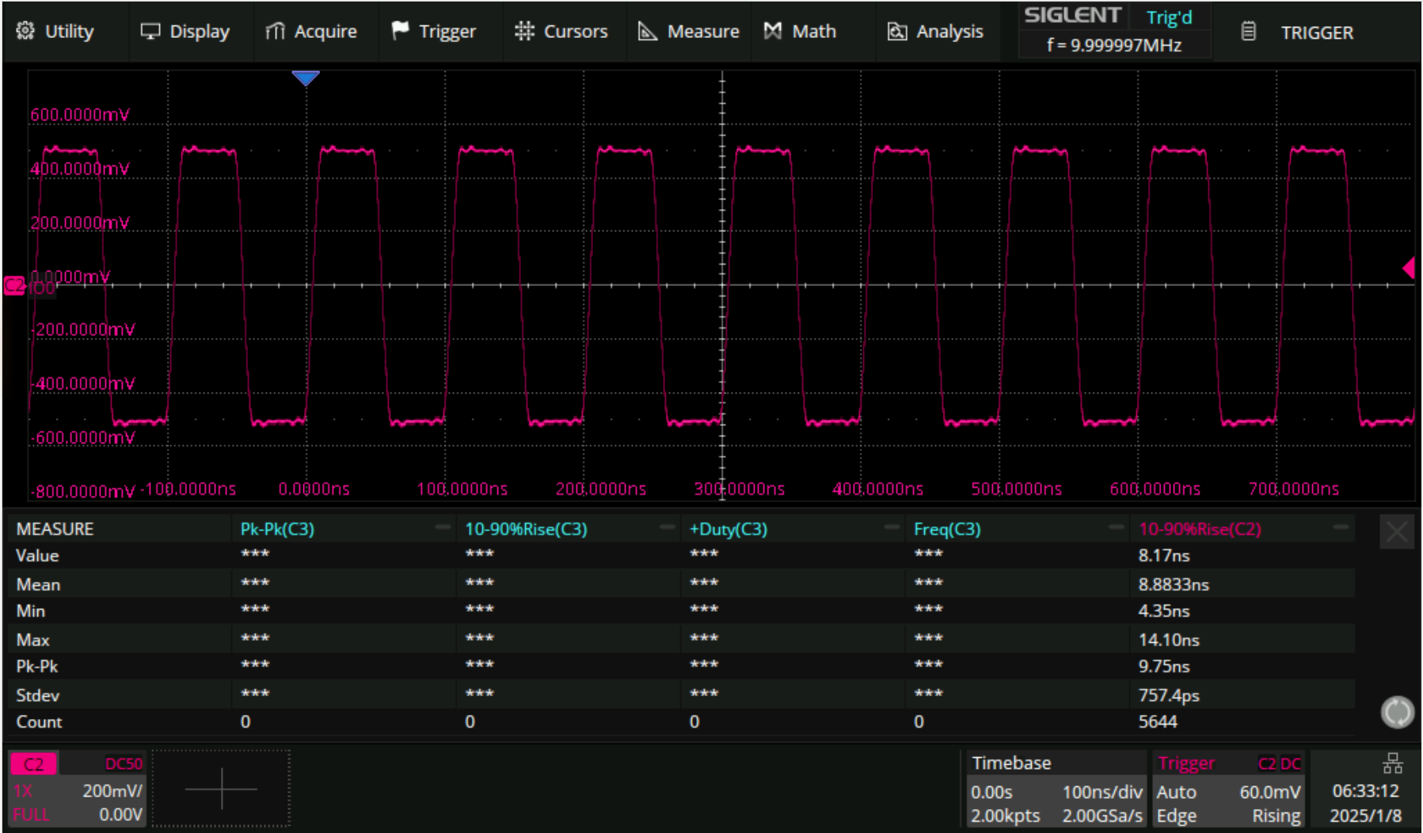This screenshot has width=1423, height=833.
Task: Open the Math menu
Action: tap(800, 32)
